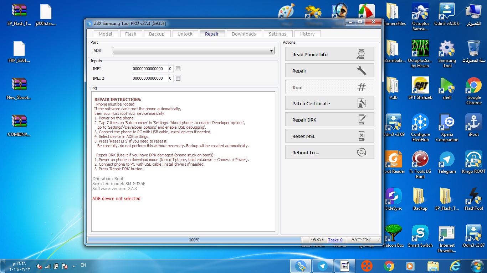The image size is (487, 273).
Task: Select the Repair tab
Action: (212, 34)
